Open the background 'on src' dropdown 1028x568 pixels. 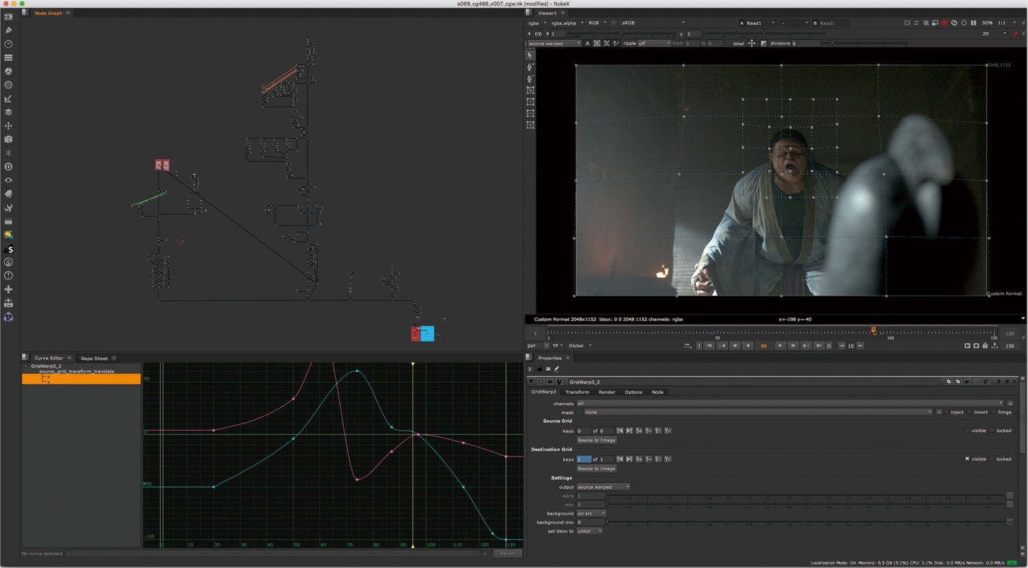click(591, 513)
